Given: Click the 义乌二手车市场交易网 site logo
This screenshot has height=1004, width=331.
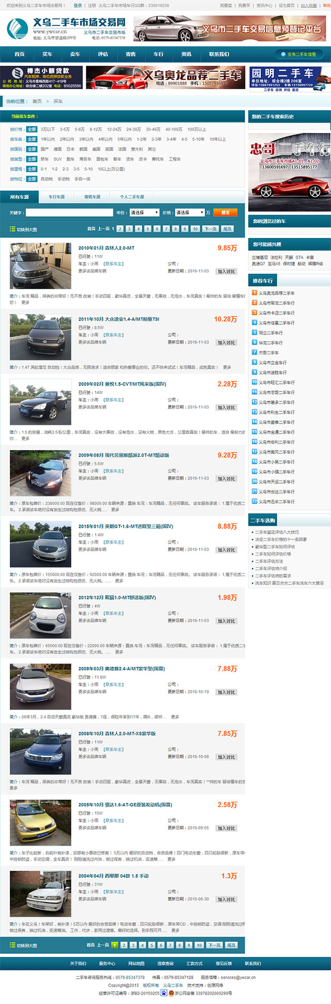Looking at the screenshot, I should pyautogui.click(x=66, y=29).
